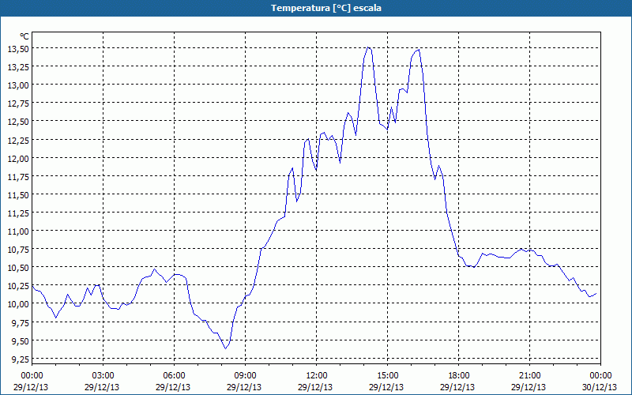Choose the 29/12/13 date under 21:00

click(529, 387)
